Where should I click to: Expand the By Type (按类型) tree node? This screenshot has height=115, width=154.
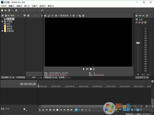point(2,21)
